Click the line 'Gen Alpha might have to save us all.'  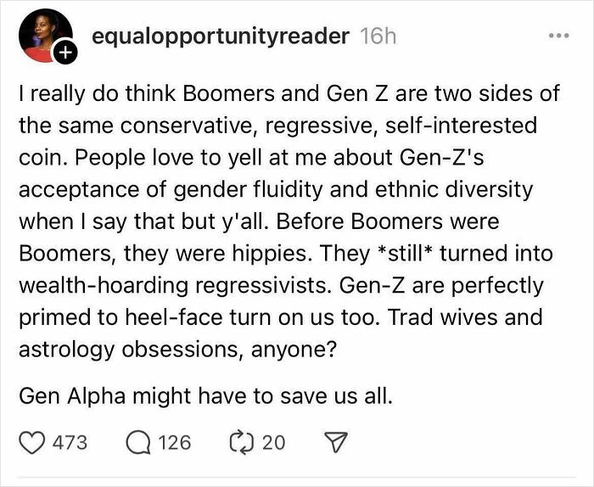[205, 396]
